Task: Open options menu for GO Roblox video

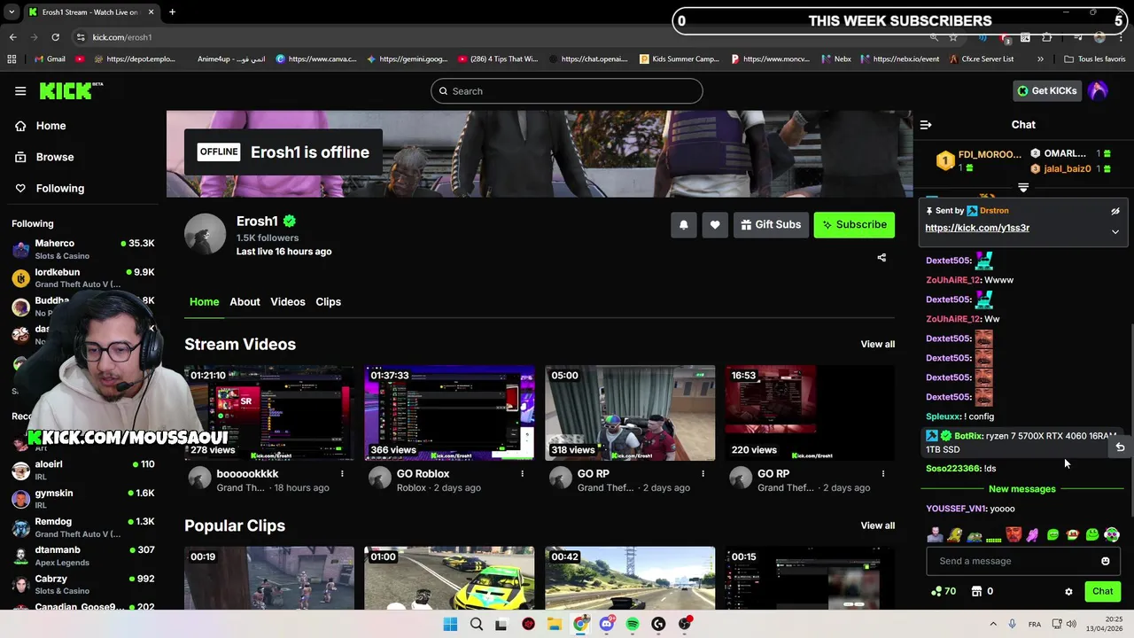Action: (x=522, y=474)
